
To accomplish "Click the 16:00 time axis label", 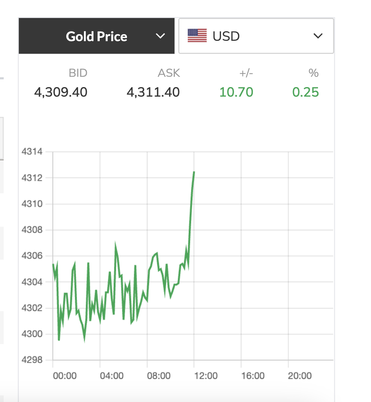I will (x=253, y=376).
